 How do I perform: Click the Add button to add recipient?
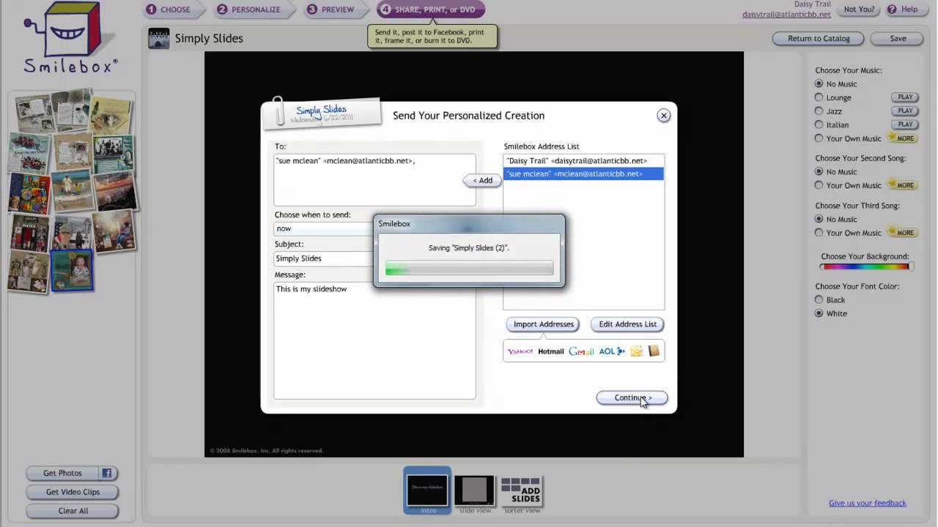[x=482, y=180]
